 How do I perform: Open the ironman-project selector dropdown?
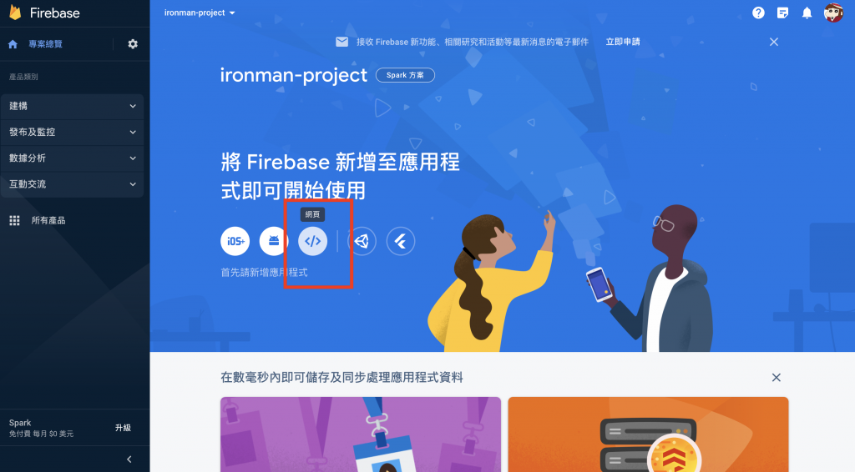[200, 13]
